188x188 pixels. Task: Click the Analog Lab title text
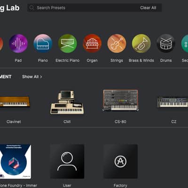tap(10, 8)
